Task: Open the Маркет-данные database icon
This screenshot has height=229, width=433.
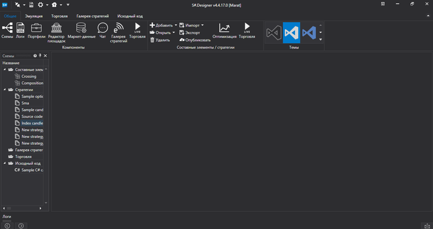Action: point(81,31)
